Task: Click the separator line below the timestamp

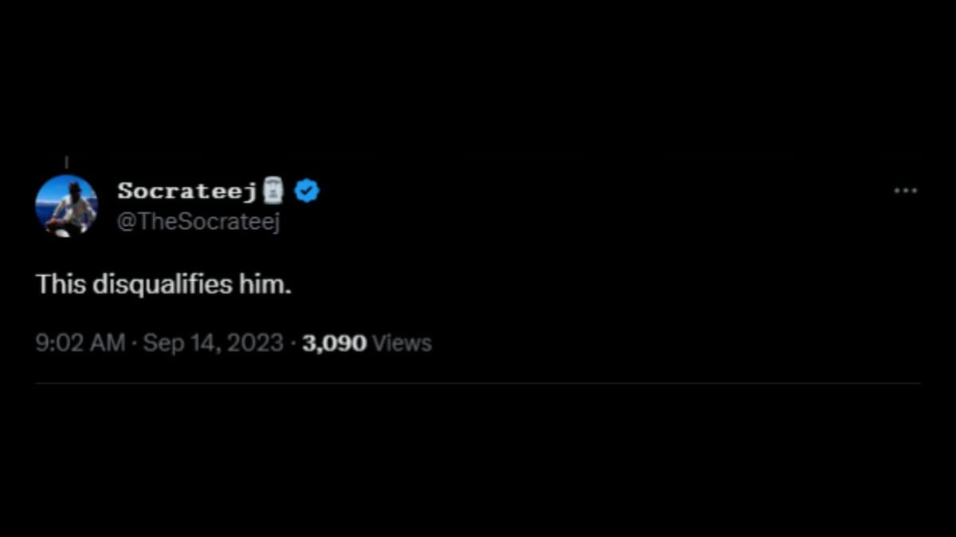Action: tap(478, 381)
